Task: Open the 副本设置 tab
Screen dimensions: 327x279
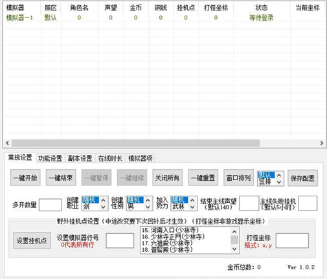Action: (x=80, y=158)
